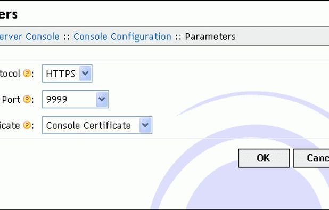Click the Console Certificate selection text

(x=88, y=125)
